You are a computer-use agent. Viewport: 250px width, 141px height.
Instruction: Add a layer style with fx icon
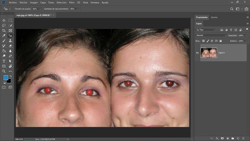point(217,138)
